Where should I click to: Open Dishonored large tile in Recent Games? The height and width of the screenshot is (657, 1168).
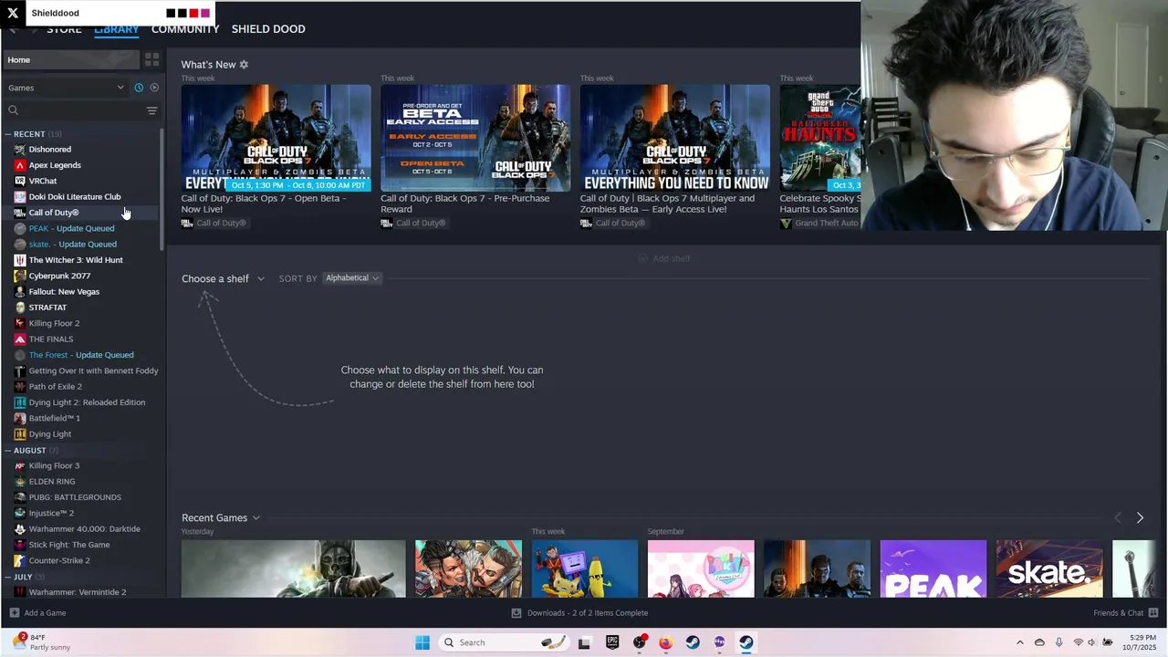293,568
